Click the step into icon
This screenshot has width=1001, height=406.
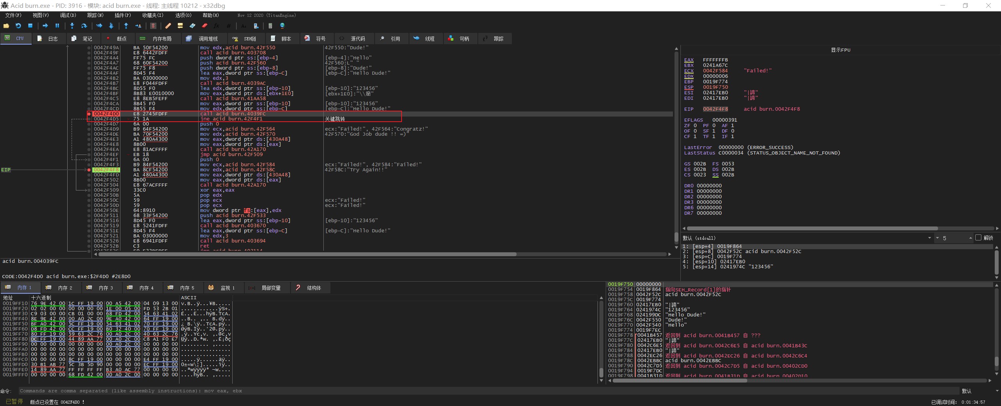click(72, 26)
